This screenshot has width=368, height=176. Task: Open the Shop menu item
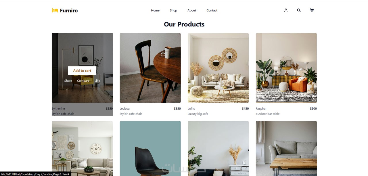[x=173, y=10]
